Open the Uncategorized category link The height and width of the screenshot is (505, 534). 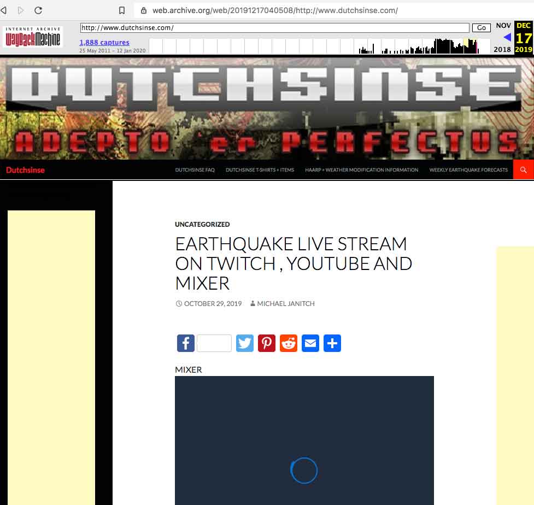[202, 225]
